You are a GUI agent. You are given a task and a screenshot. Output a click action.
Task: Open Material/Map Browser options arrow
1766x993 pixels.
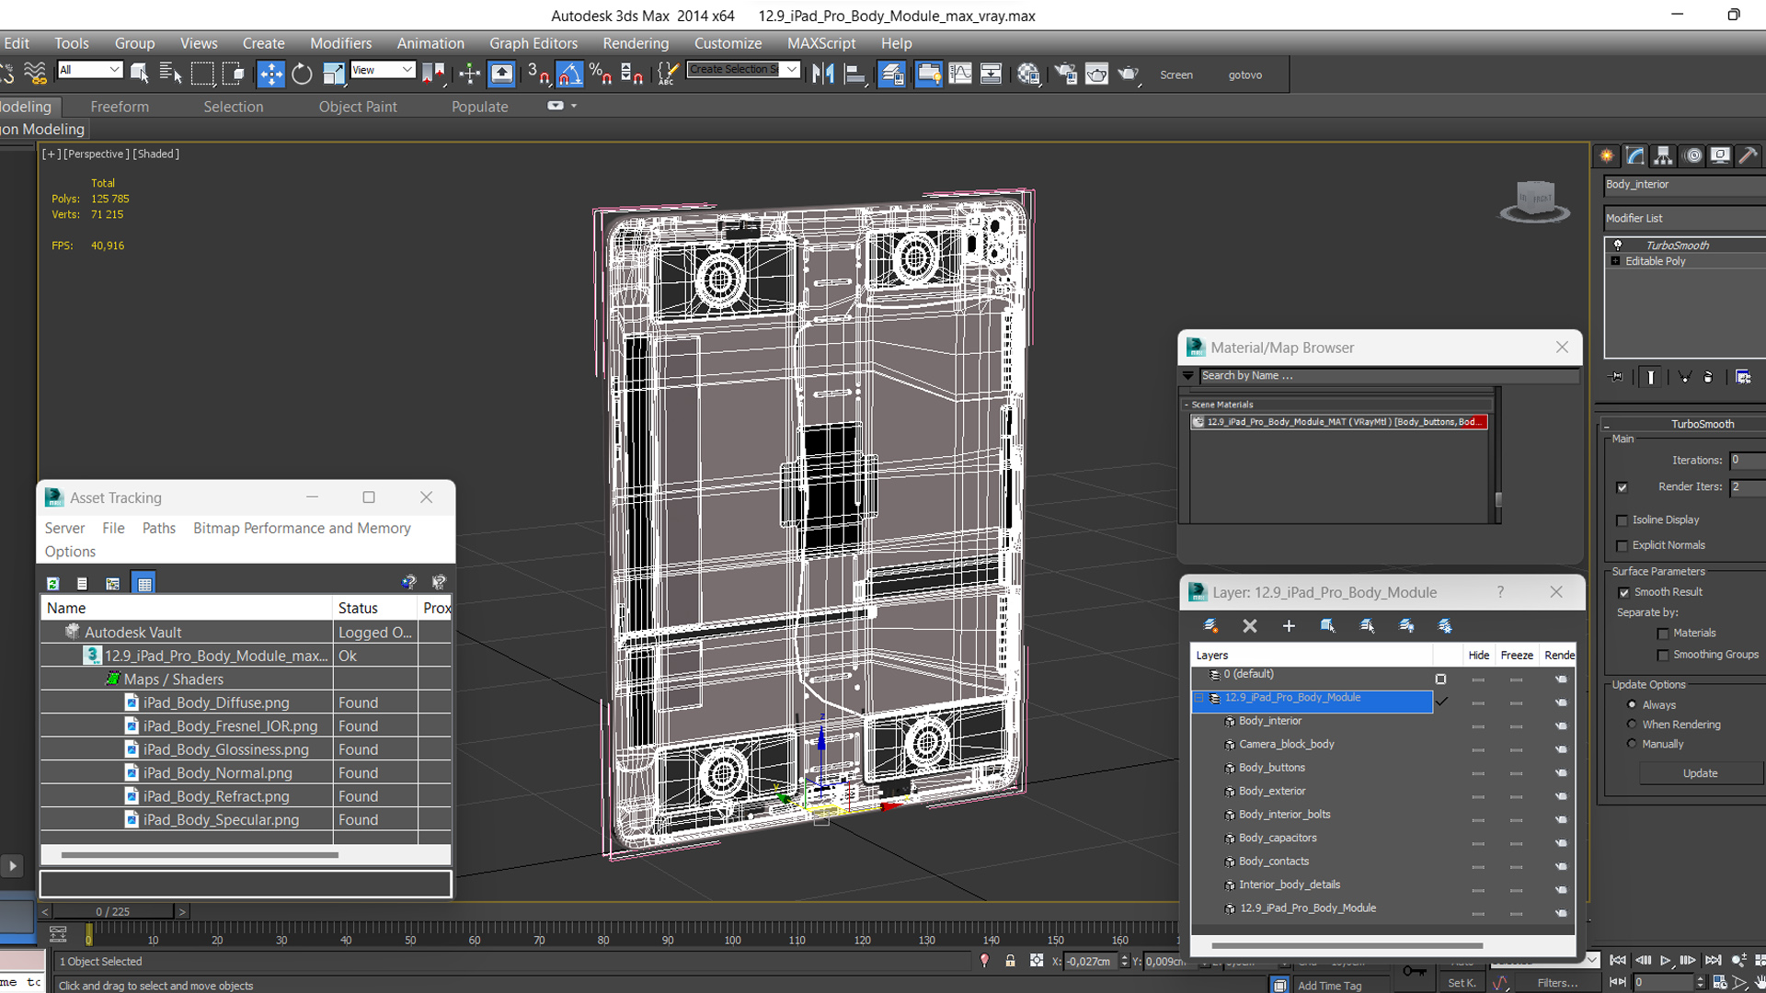(1187, 375)
